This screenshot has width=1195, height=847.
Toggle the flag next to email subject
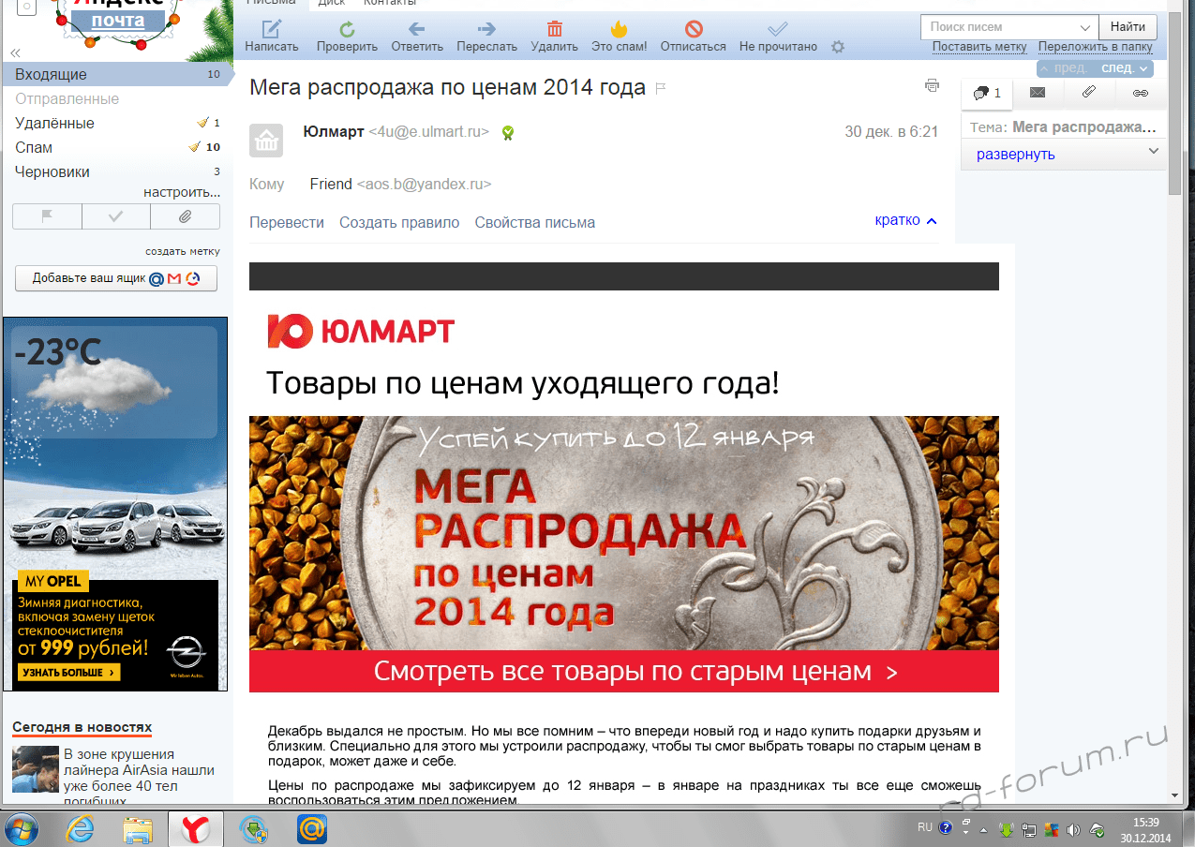(660, 89)
